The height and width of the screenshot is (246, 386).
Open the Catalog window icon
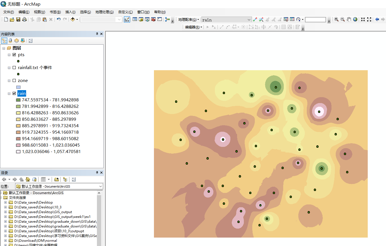point(141,19)
